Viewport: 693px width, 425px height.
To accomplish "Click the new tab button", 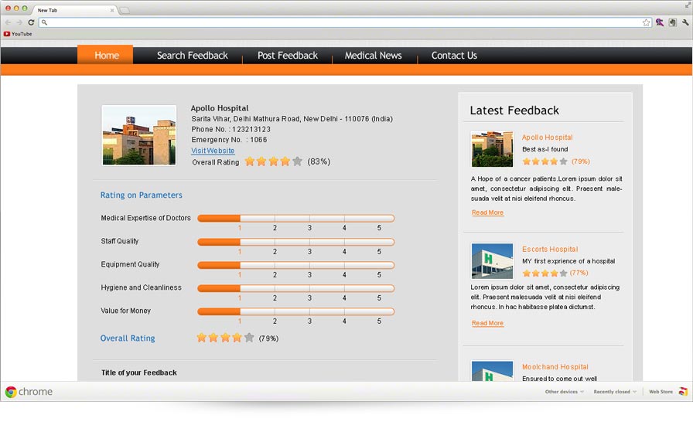I will 125,10.
